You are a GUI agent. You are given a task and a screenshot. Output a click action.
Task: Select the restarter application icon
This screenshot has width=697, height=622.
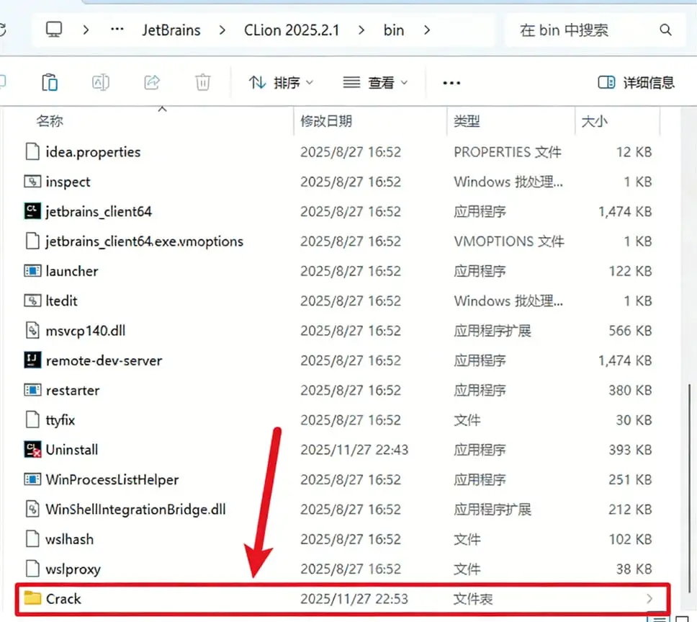pyautogui.click(x=32, y=390)
